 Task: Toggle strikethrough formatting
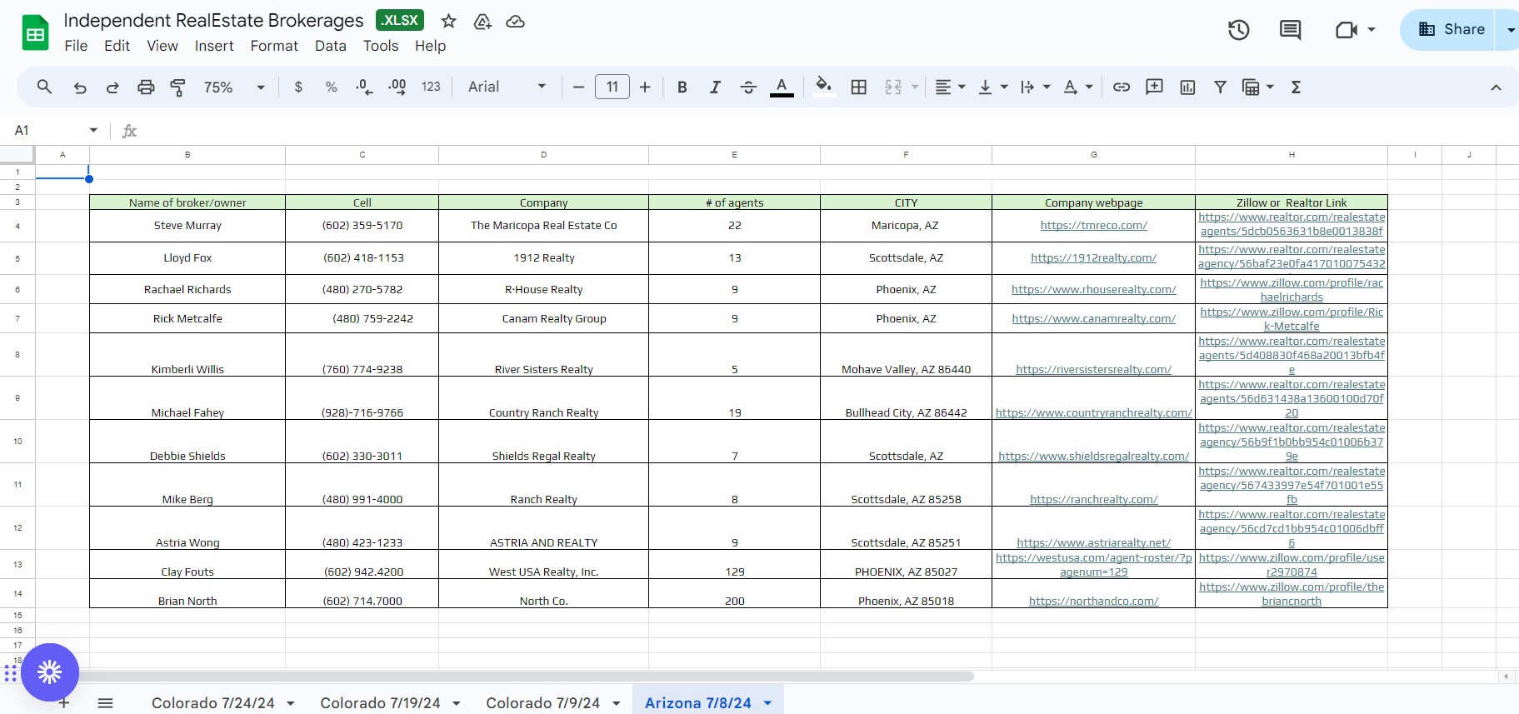748,87
